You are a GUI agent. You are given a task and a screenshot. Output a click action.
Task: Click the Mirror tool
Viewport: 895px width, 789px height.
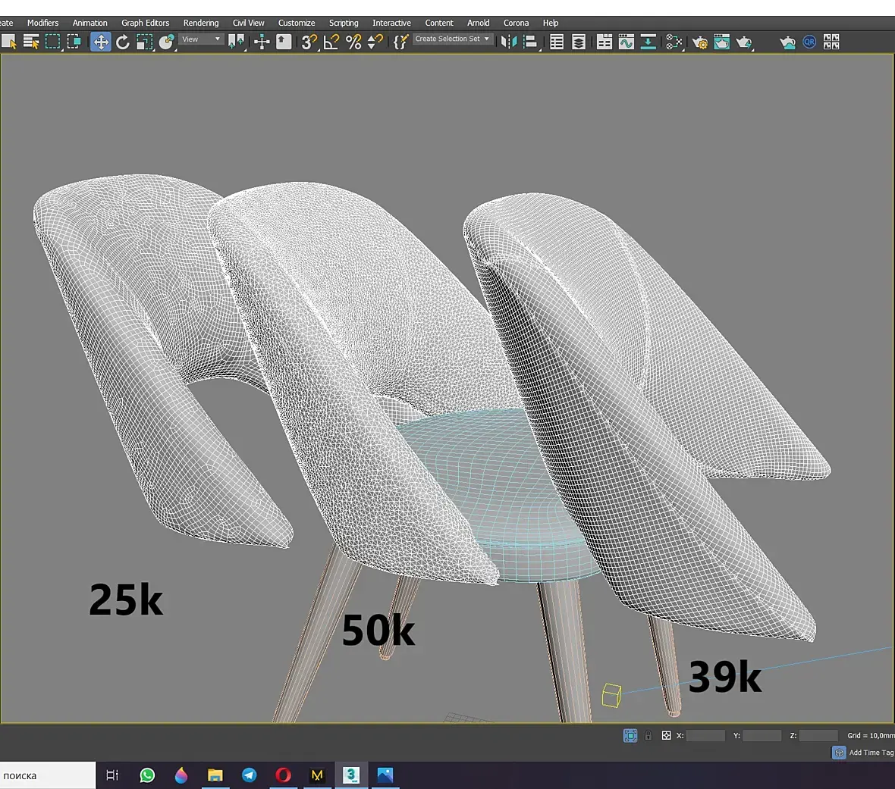(509, 42)
